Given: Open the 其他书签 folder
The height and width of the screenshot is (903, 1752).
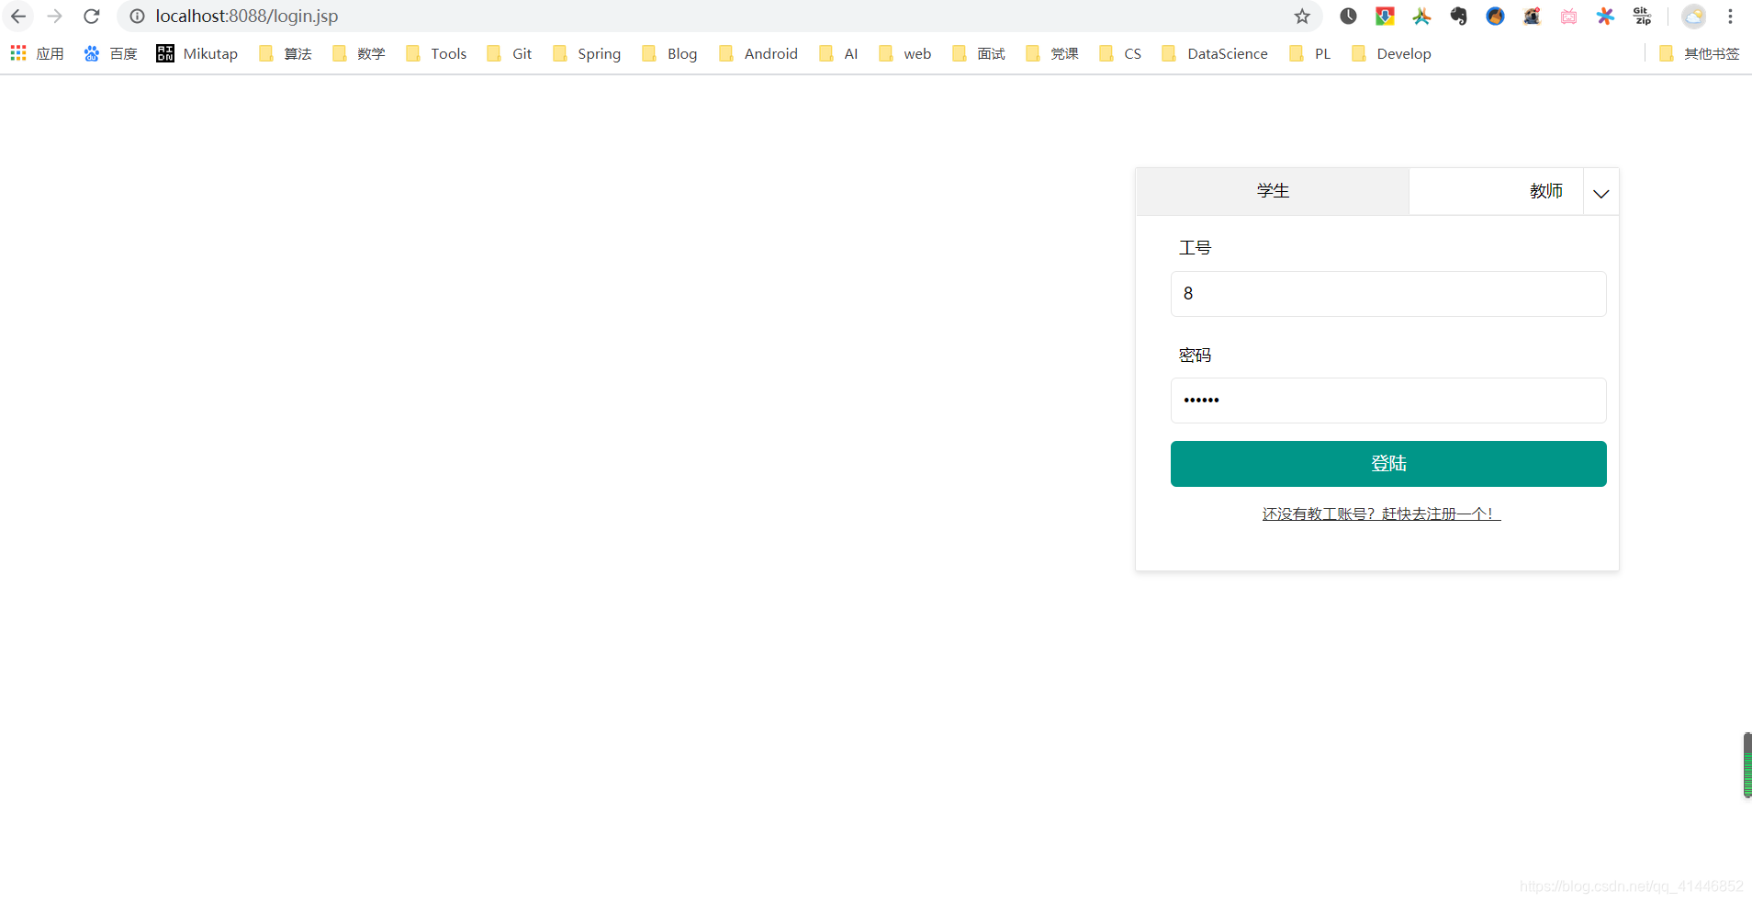Looking at the screenshot, I should pos(1700,53).
